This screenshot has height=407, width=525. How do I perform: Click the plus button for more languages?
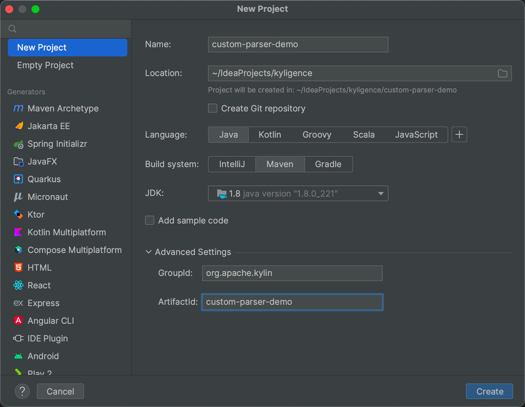coord(459,134)
